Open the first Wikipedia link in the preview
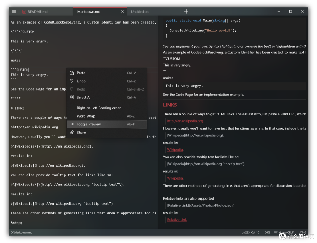Viewport: 317px width, 243px height. (x=175, y=150)
